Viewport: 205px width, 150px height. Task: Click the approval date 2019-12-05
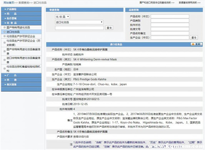(80, 104)
